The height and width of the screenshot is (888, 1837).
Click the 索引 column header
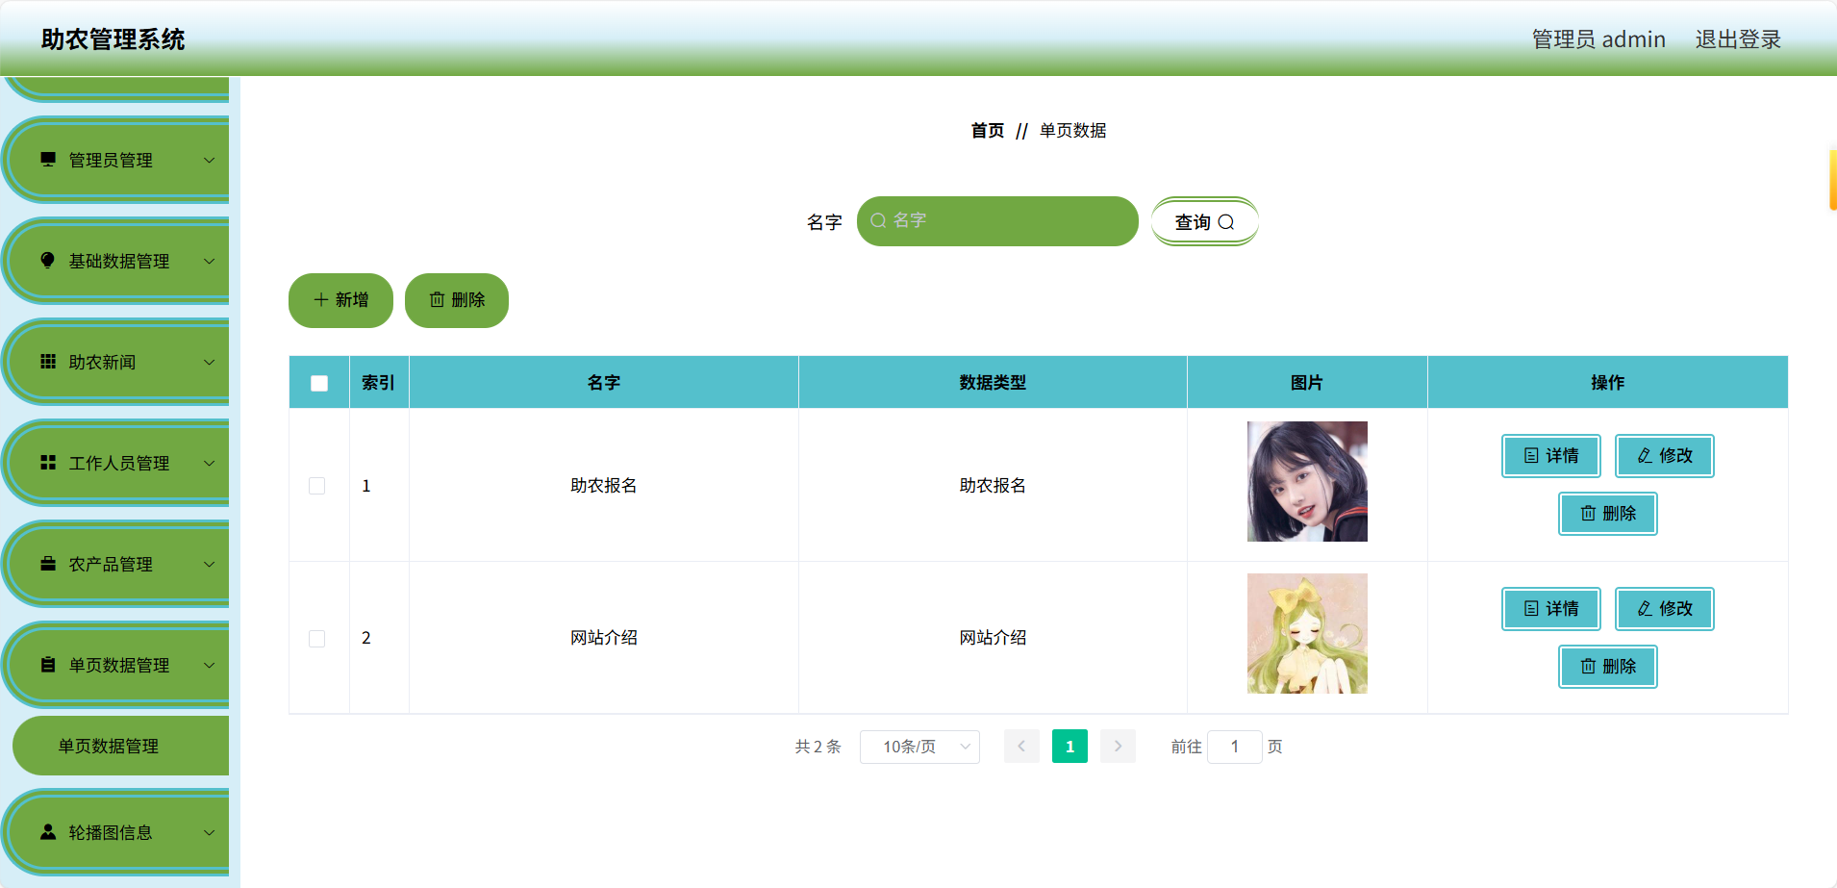coord(379,383)
